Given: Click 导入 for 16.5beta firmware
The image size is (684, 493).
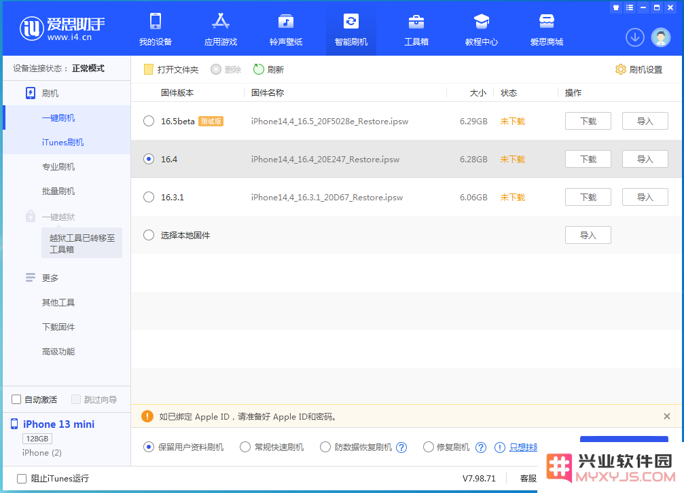Looking at the screenshot, I should (645, 121).
